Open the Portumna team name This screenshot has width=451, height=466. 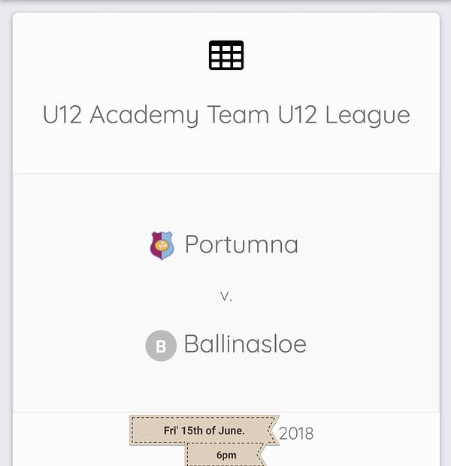point(241,245)
